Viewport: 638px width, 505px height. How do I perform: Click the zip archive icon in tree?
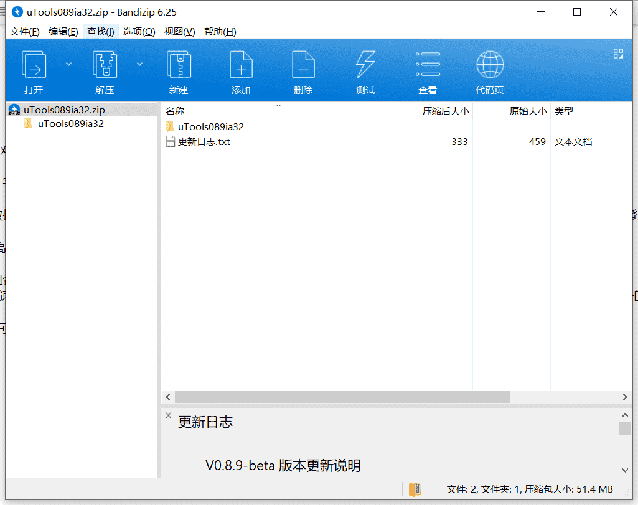point(14,110)
